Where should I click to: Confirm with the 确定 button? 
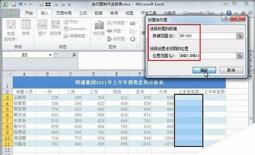(204, 70)
